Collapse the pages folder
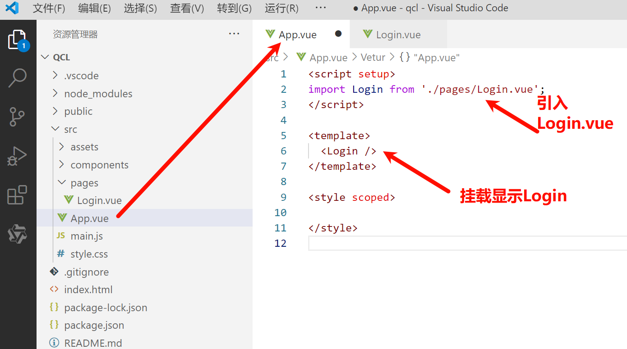 tap(62, 182)
